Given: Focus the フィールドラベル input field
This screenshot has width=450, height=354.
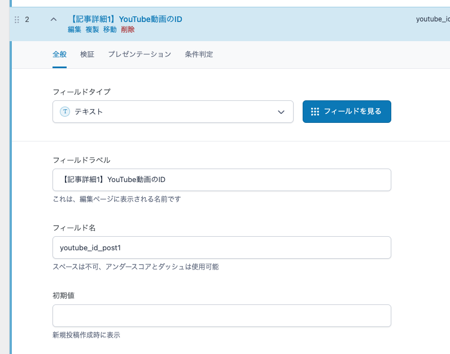Looking at the screenshot, I should pos(221,180).
